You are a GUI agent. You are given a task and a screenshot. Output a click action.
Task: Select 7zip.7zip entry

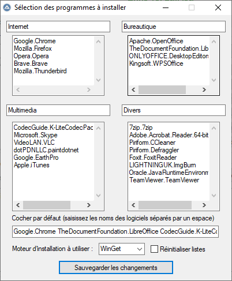point(141,128)
